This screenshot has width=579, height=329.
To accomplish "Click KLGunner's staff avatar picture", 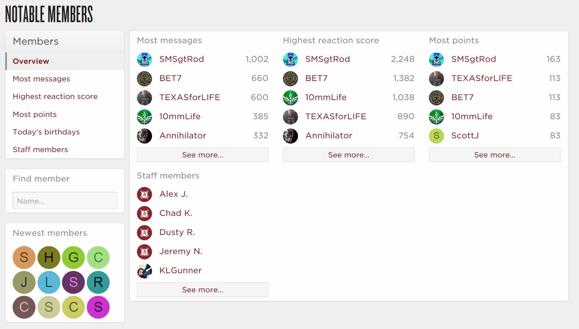I will pos(144,271).
